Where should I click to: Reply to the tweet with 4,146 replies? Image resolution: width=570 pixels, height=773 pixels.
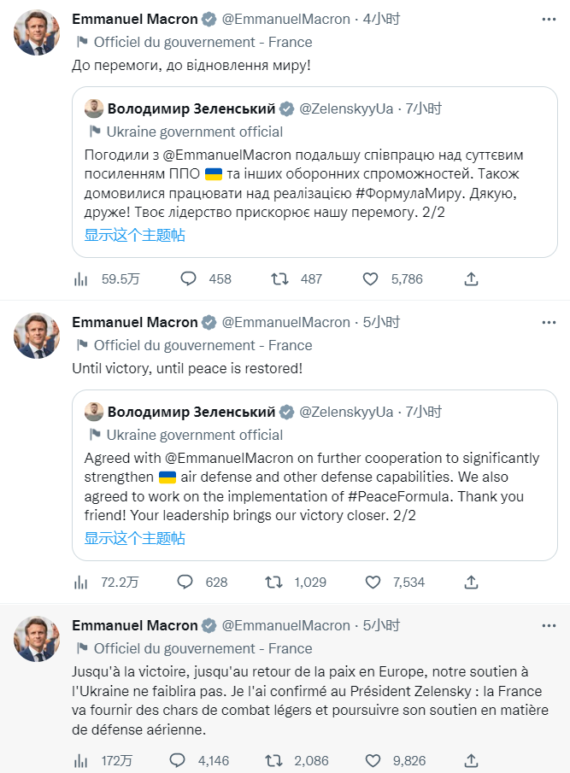coord(178,760)
